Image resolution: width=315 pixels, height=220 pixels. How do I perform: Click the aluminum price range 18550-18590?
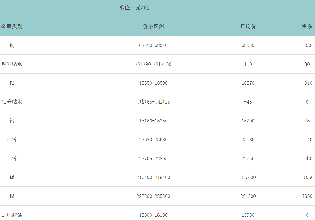(153, 83)
